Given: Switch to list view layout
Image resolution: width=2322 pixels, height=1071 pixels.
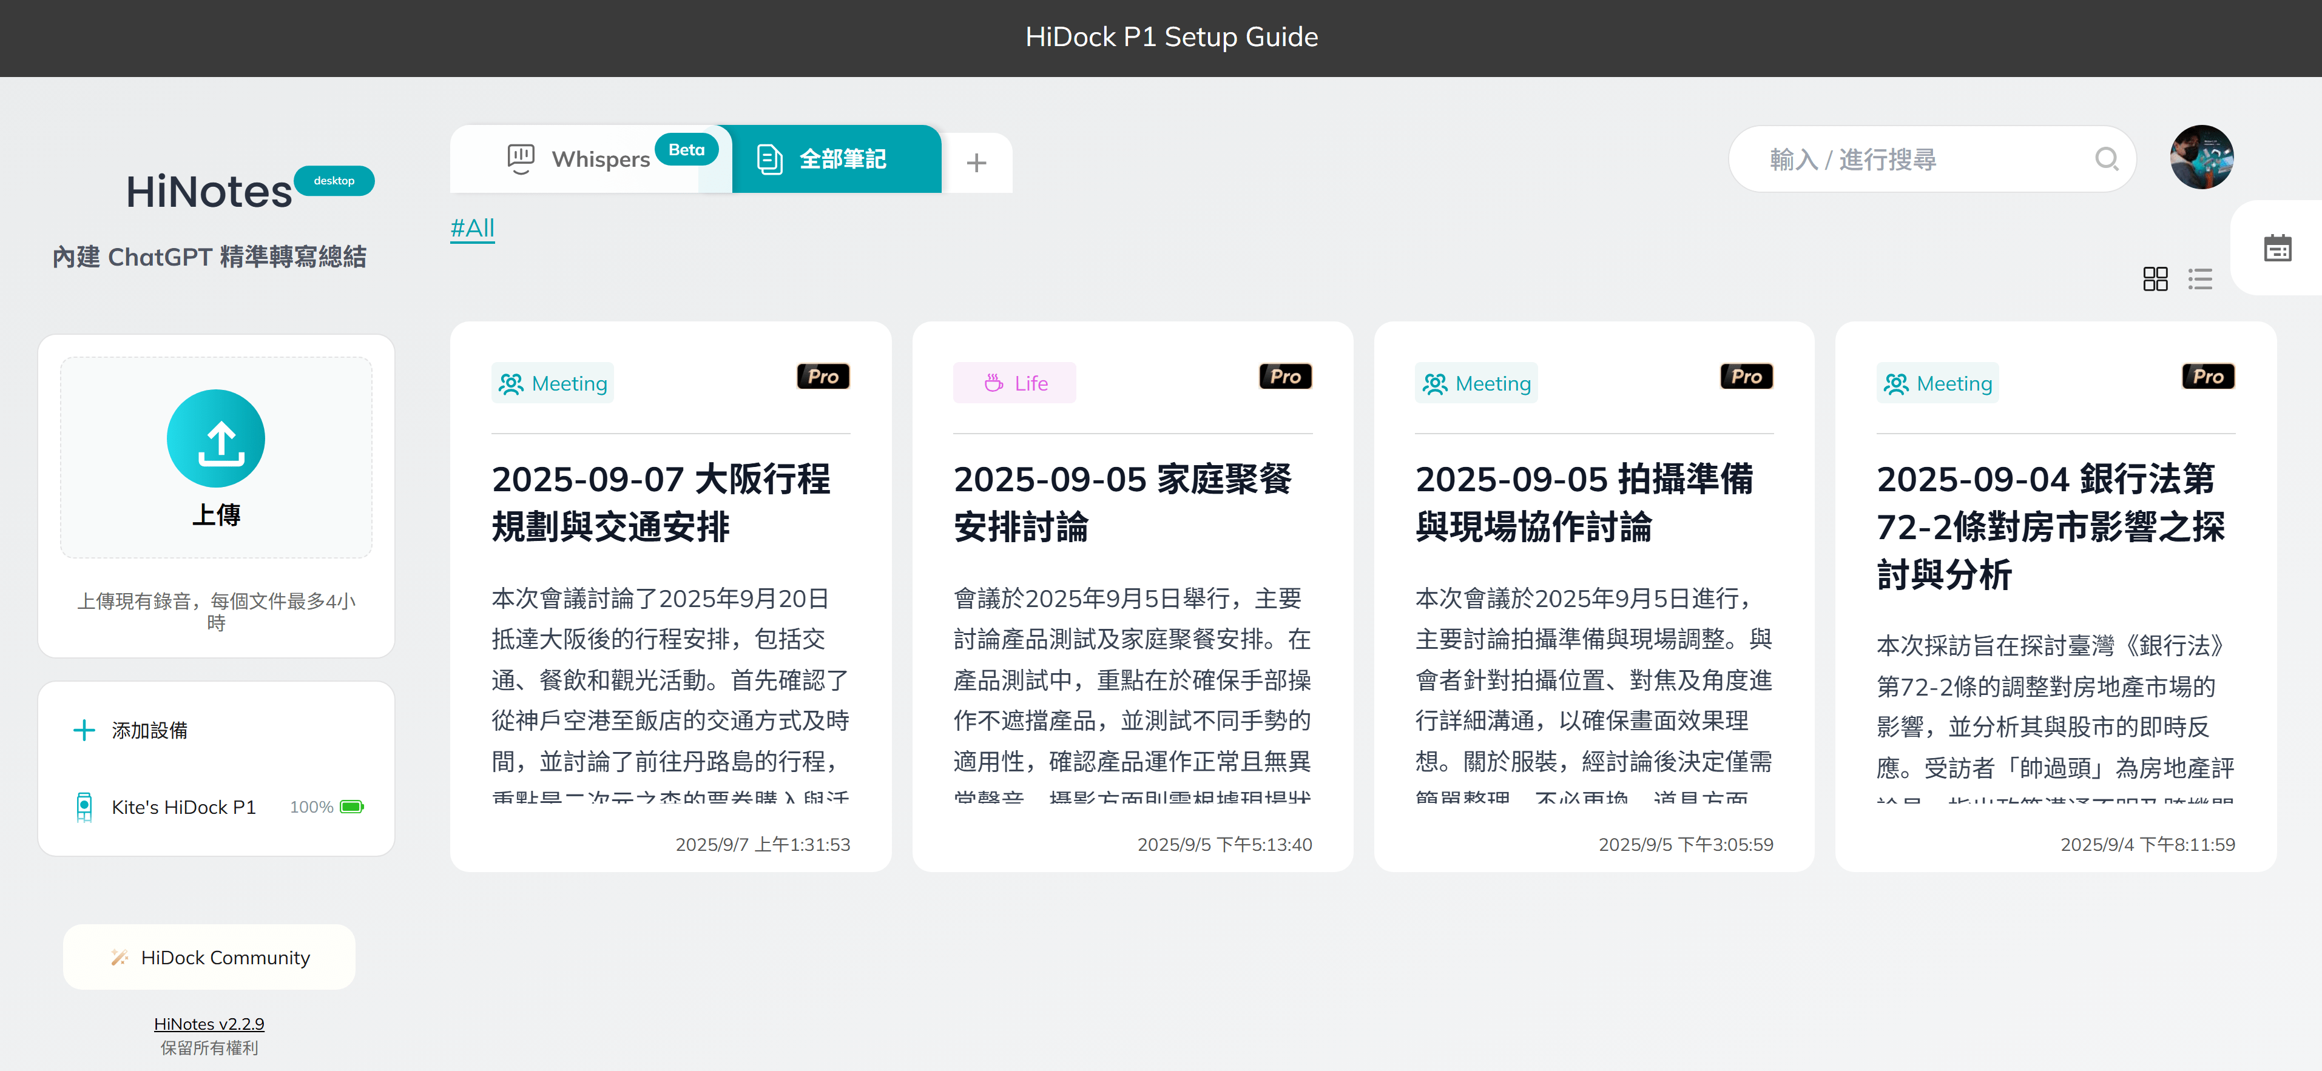Looking at the screenshot, I should [2199, 279].
